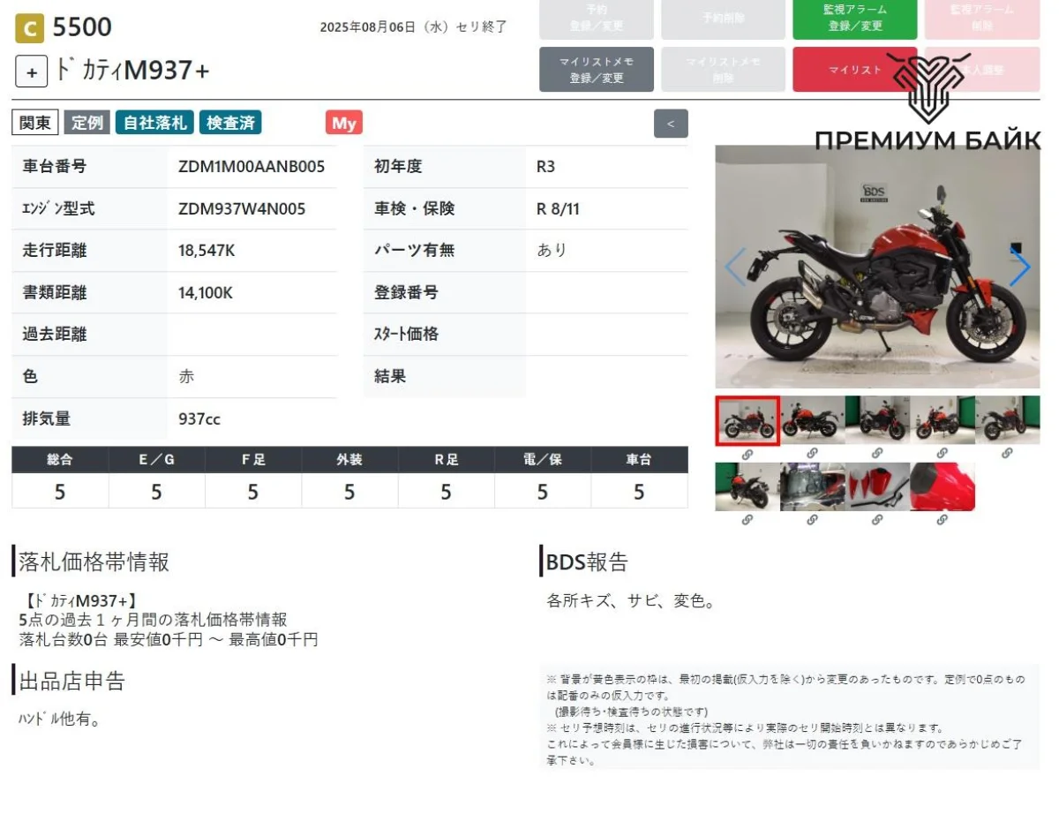Screen dimensions: 1059x814
Task: Show next photo with right blue arrow
Action: point(1019,267)
